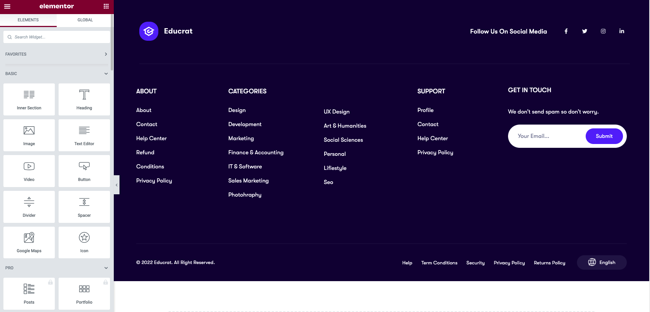Collapse the Basic widgets section
Screen dimensions: 650x312
click(x=106, y=74)
